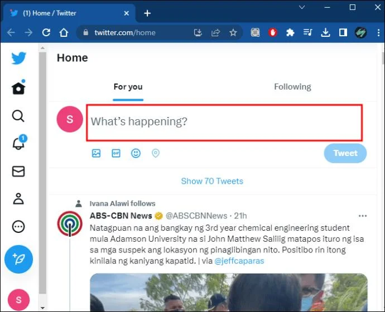The image size is (385, 312).
Task: Click Ivana Alawi follows label
Action: click(122, 203)
